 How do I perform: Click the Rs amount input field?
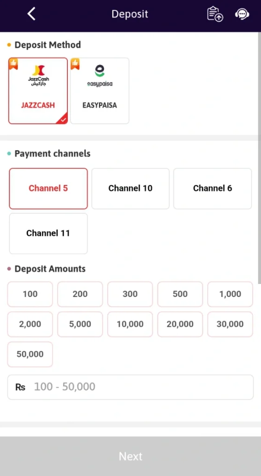130,387
